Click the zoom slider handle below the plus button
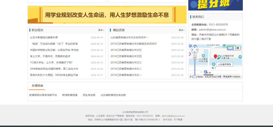 coord(195,58)
